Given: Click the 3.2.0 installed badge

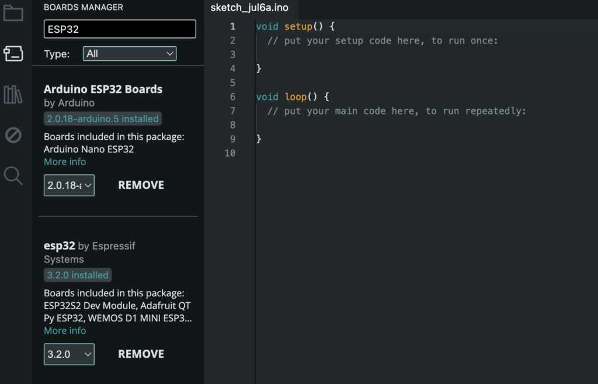Looking at the screenshot, I should pos(78,275).
